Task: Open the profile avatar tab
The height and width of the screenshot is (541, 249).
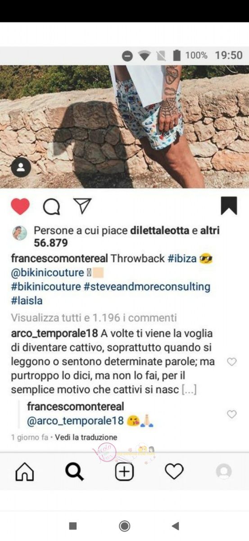Action: tap(224, 472)
